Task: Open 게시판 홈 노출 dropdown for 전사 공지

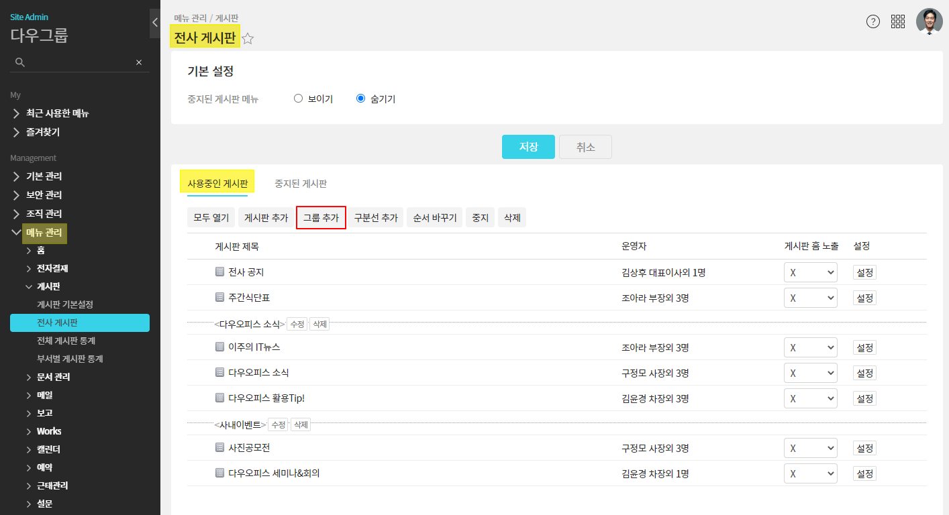Action: pos(810,272)
